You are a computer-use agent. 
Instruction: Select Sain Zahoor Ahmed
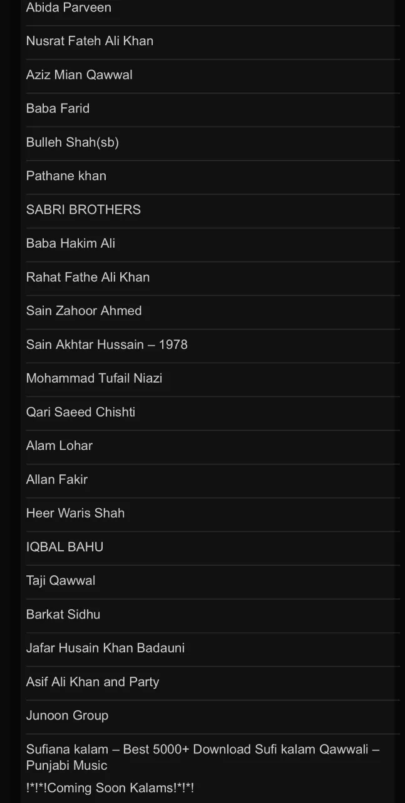pyautogui.click(x=84, y=311)
